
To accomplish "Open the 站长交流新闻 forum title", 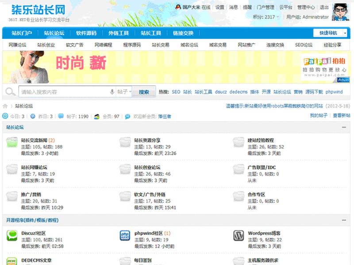I will (x=34, y=140).
